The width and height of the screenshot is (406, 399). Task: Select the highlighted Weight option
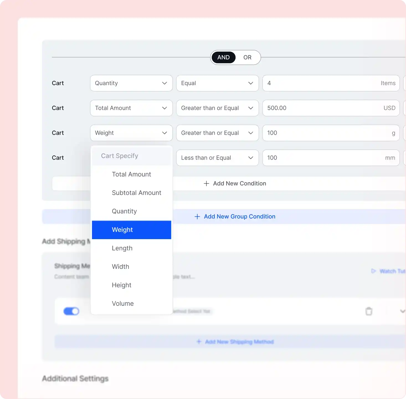coord(122,230)
